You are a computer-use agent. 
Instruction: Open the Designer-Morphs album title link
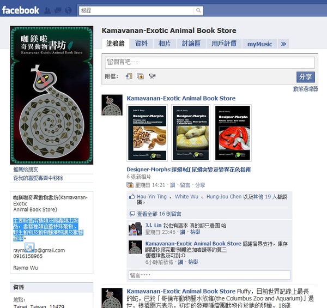coord(189,170)
